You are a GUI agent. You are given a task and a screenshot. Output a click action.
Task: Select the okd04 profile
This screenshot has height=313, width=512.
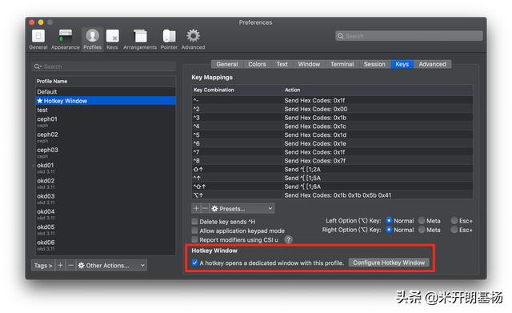pos(105,214)
